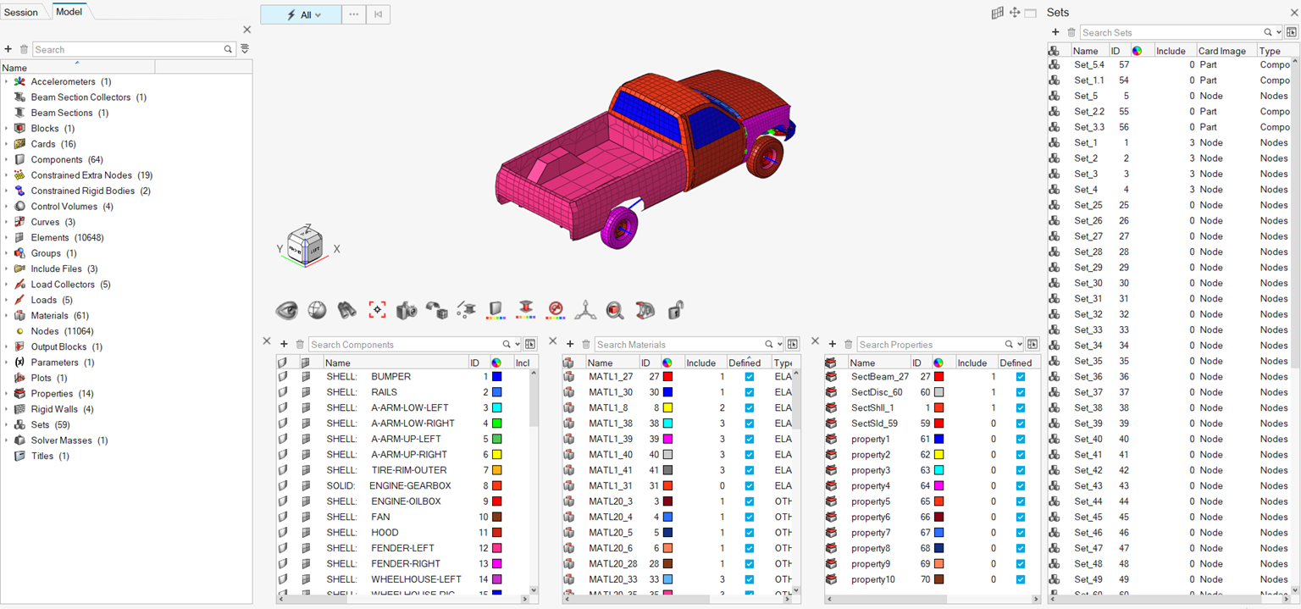Toggle Defined checkbox for SectBeam_27
The image size is (1301, 609).
pyautogui.click(x=1021, y=376)
